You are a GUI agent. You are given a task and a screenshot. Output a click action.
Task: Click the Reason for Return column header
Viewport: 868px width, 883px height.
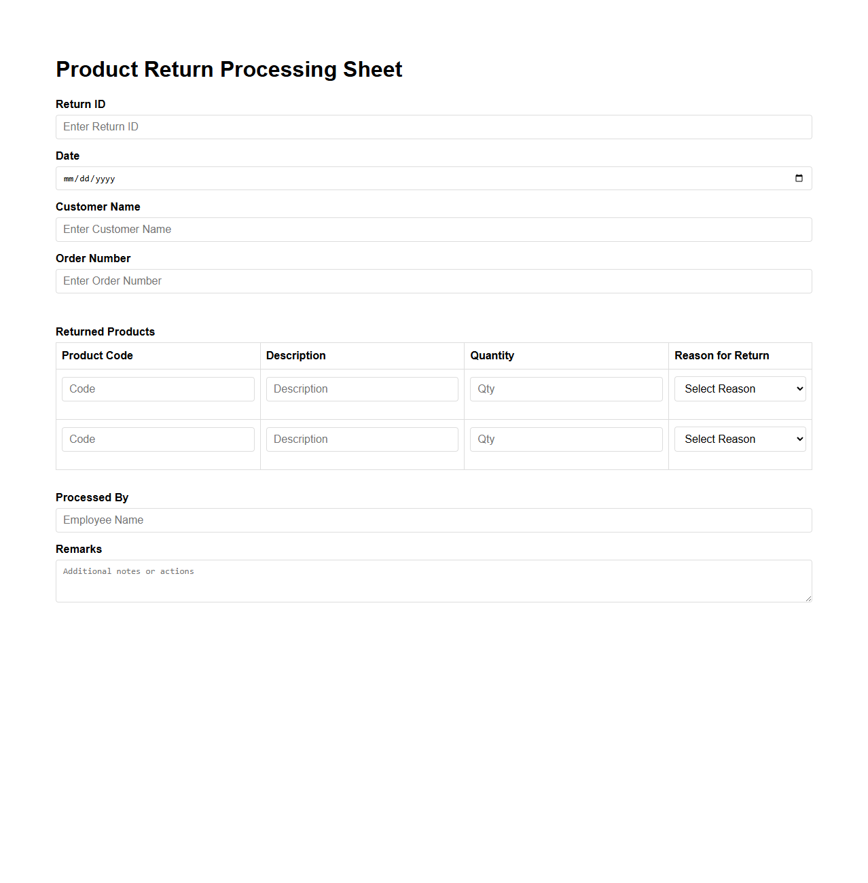[721, 355]
